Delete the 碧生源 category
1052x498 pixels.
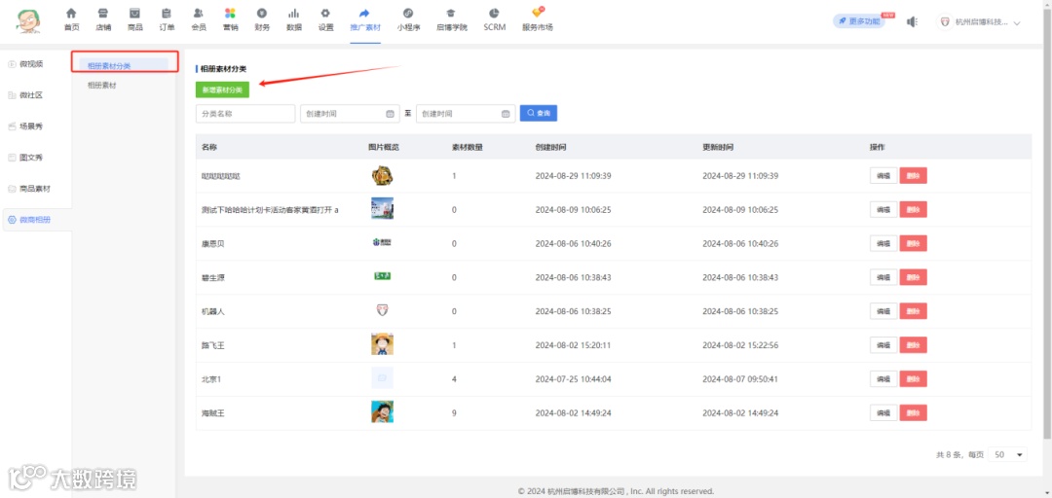click(x=913, y=277)
